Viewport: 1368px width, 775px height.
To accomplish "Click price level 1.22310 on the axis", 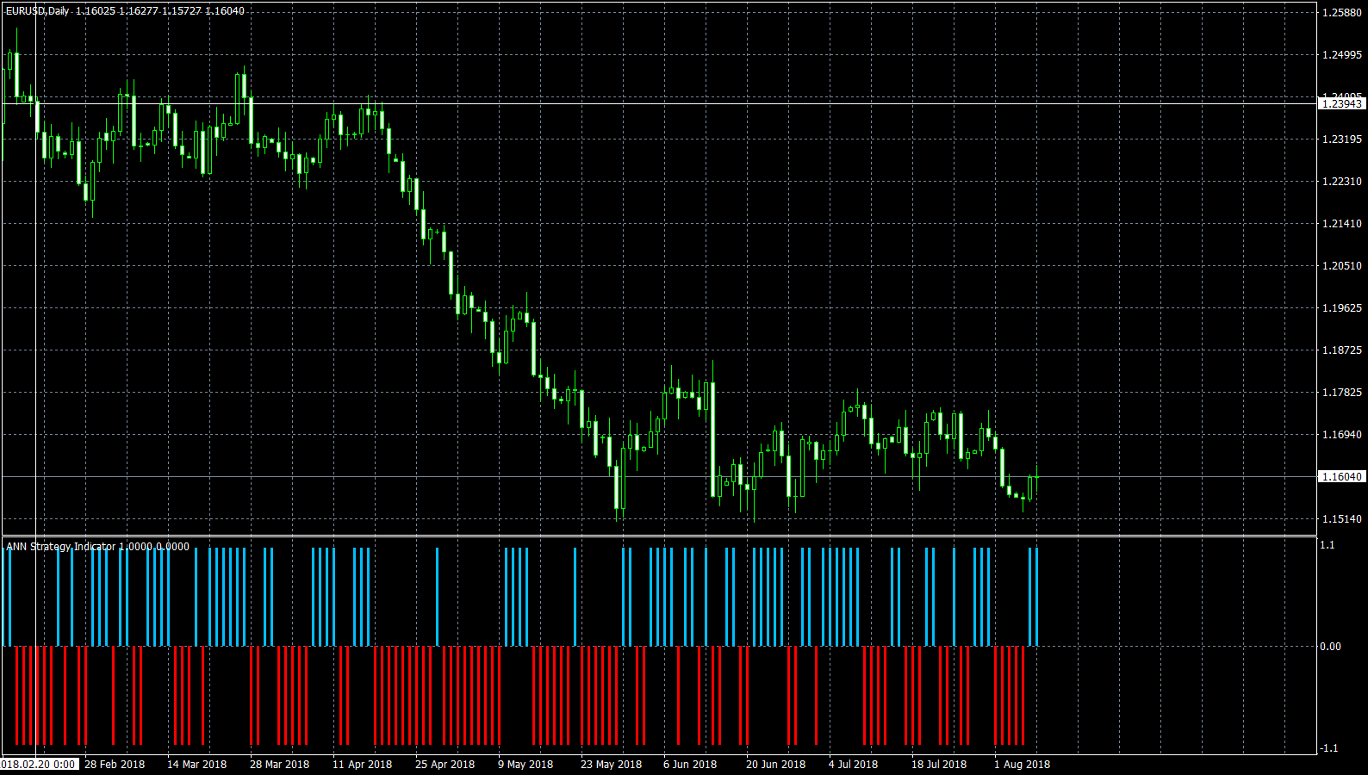I will [x=1342, y=182].
